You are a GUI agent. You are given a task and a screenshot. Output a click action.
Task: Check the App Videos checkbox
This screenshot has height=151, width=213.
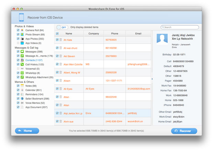[x=18, y=43]
